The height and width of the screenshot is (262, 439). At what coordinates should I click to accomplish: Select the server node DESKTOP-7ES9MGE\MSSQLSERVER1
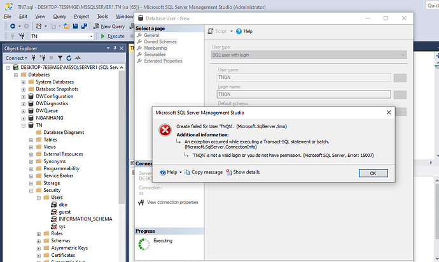click(x=69, y=68)
